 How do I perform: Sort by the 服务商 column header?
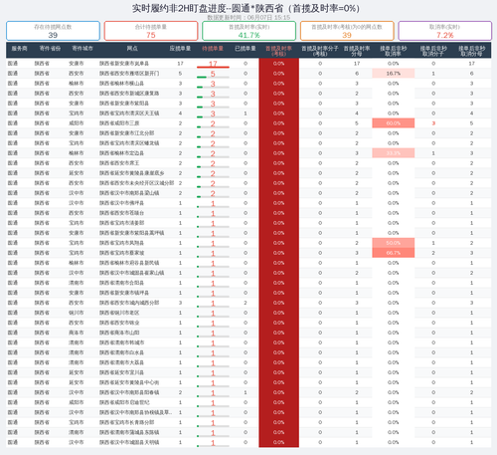(19, 49)
